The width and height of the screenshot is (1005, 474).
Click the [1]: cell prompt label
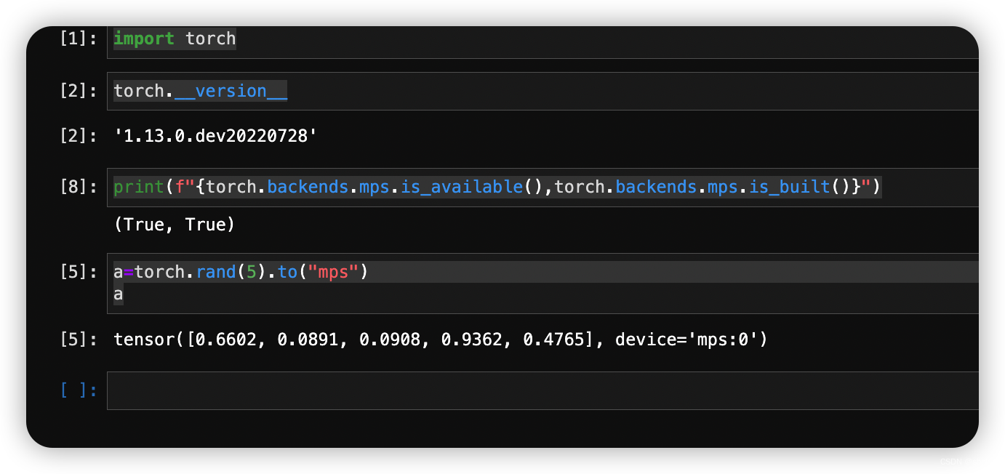78,39
